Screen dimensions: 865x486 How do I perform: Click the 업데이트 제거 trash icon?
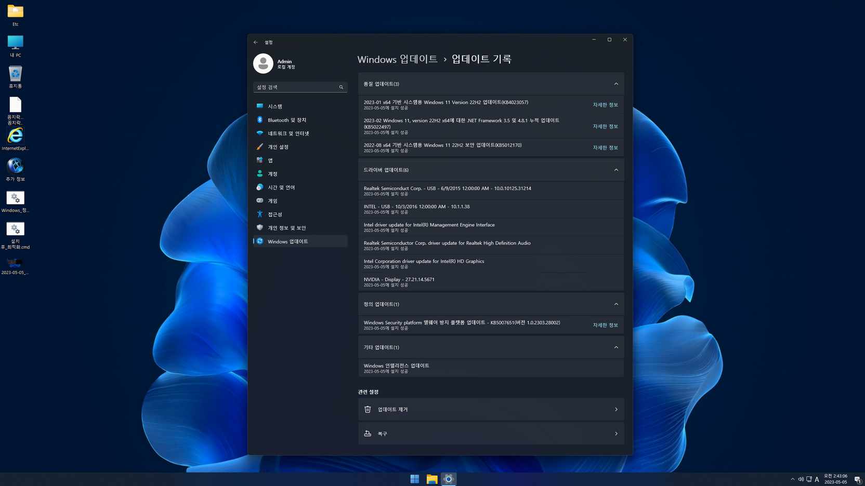click(368, 409)
